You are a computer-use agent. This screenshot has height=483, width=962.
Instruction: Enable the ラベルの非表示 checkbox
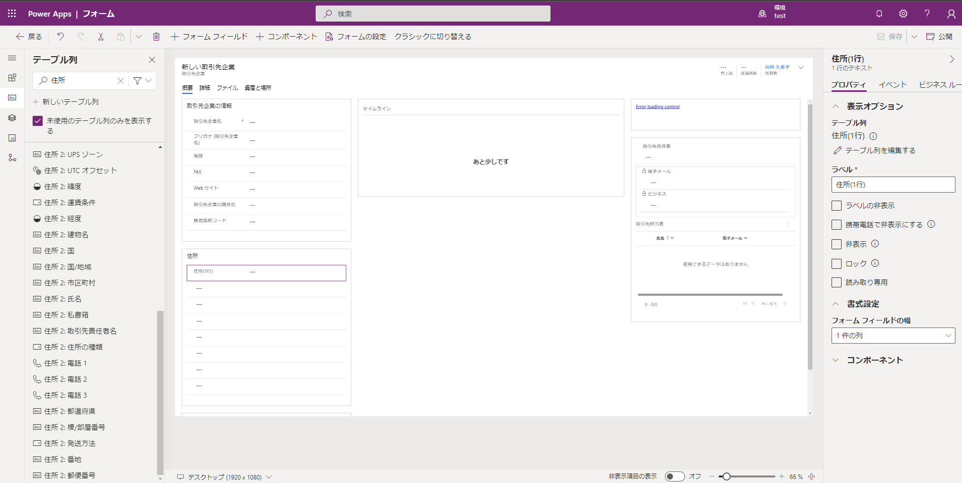(x=836, y=205)
